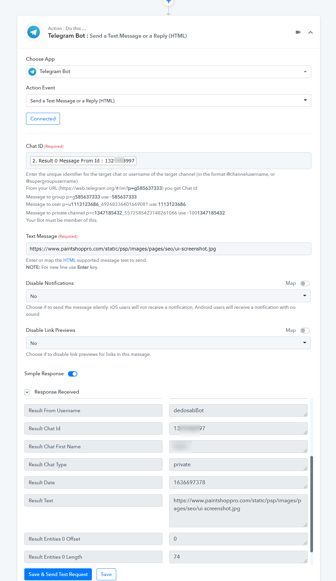336x581 pixels.
Task: Open Action Event dropdown
Action: tap(168, 100)
